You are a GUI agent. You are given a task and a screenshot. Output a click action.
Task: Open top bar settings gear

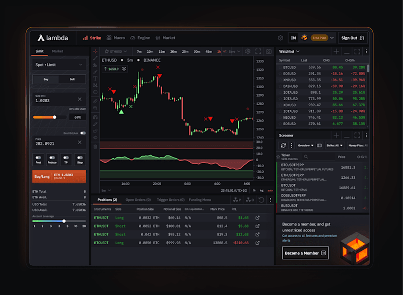click(x=281, y=38)
